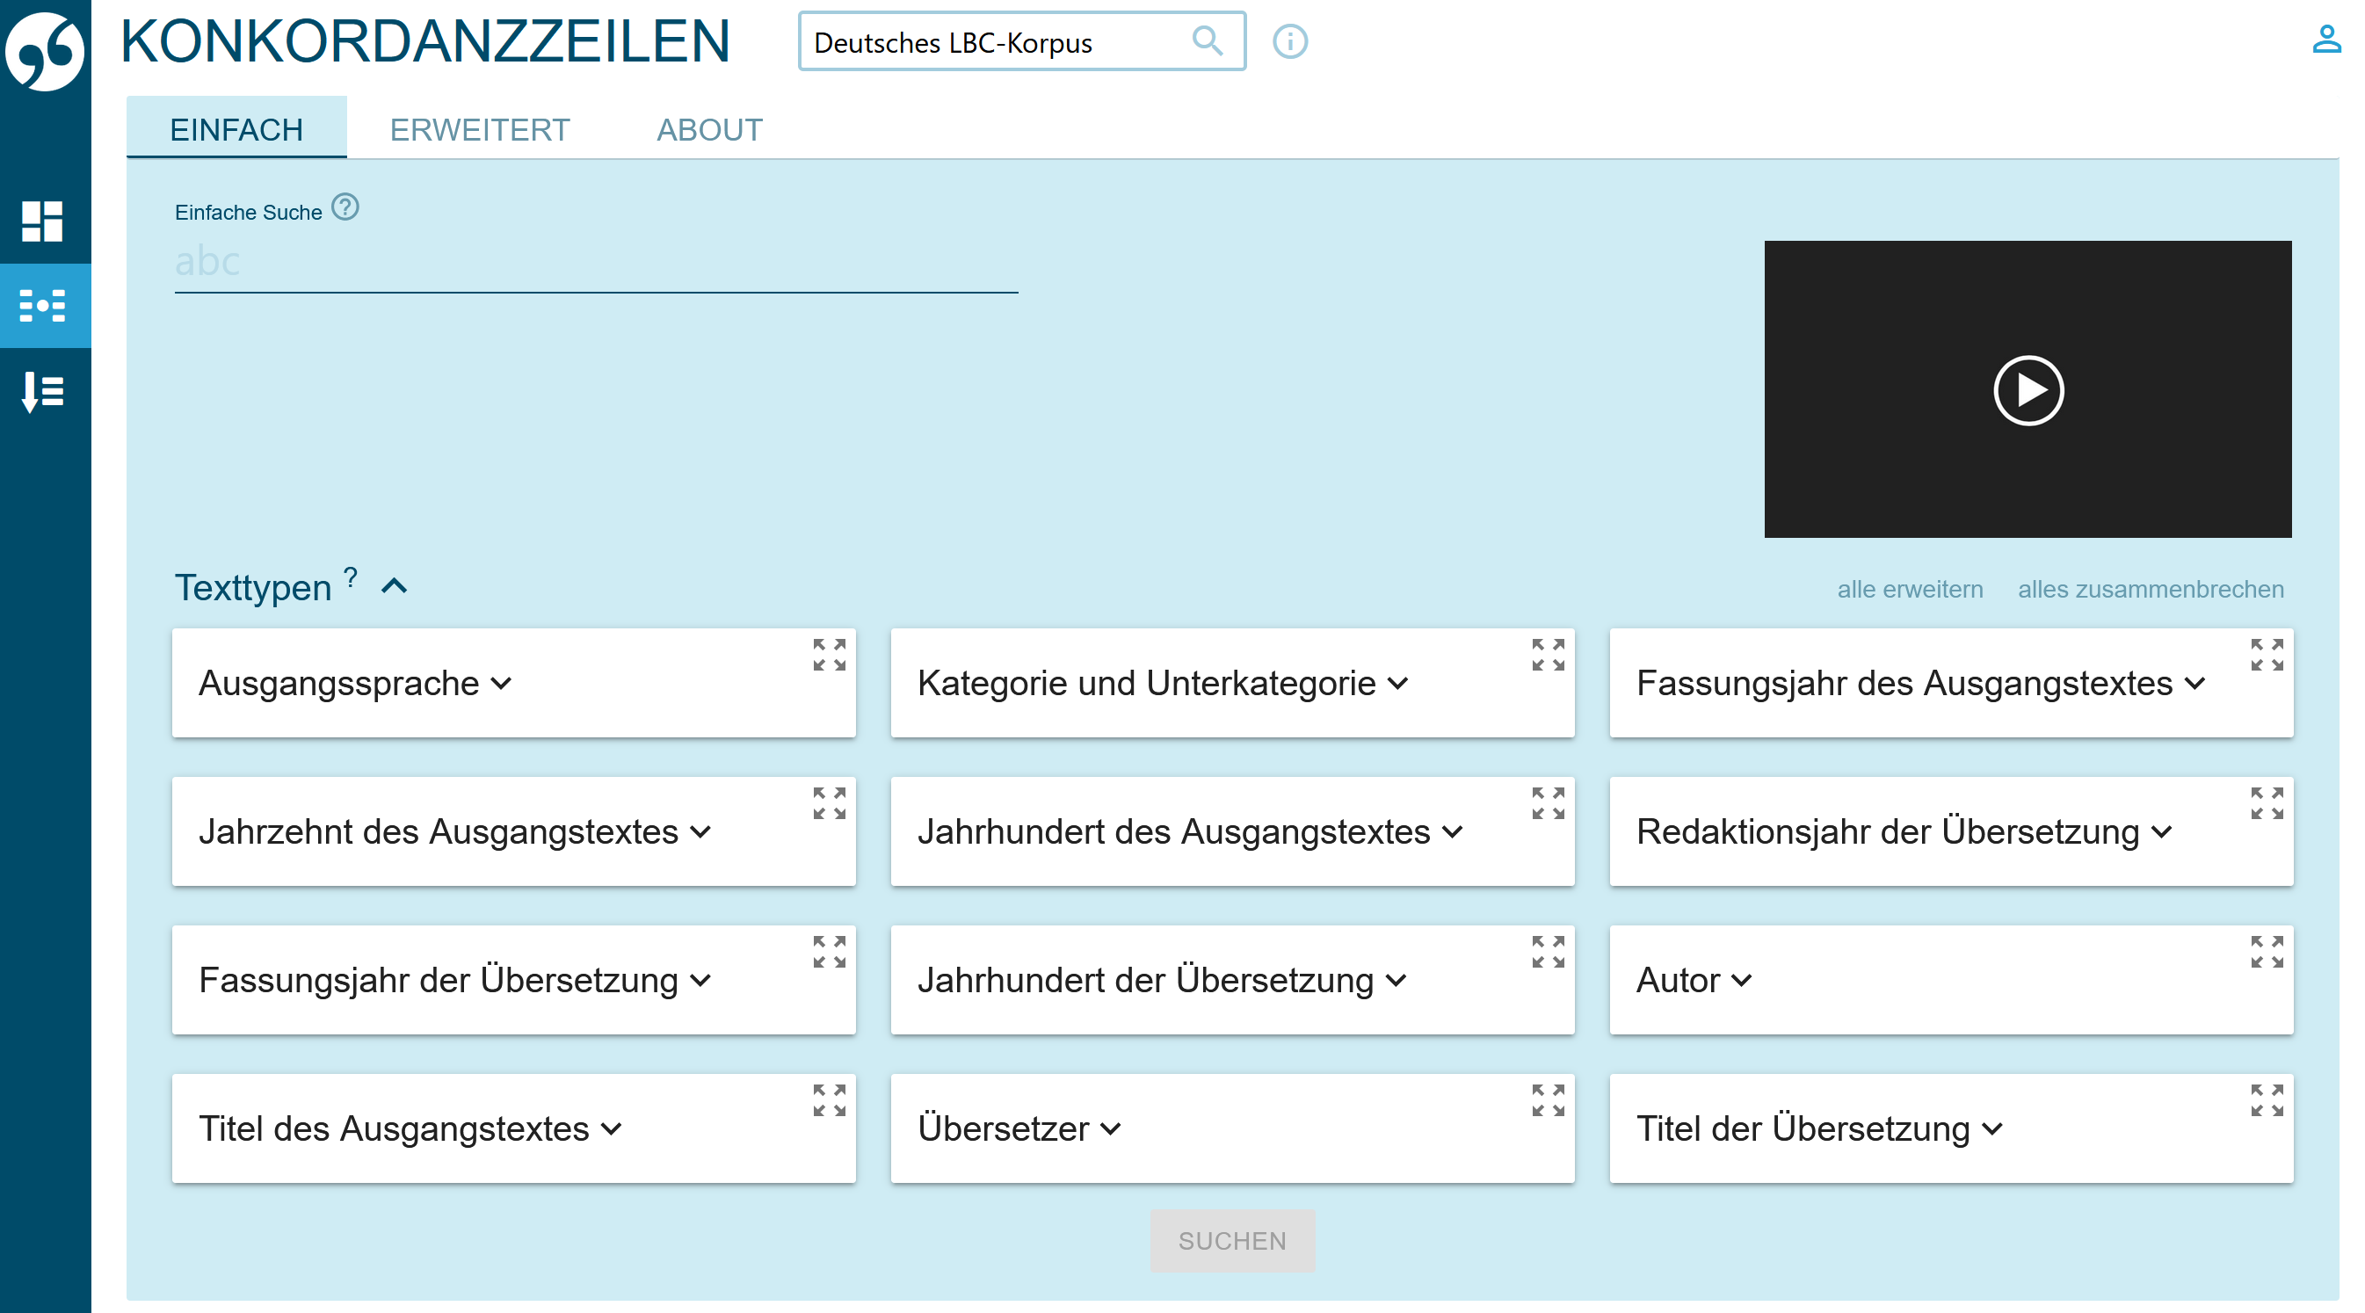Maximize the Übersetzer card
Screen dimensions: 2365x1313
pos(1548,1101)
